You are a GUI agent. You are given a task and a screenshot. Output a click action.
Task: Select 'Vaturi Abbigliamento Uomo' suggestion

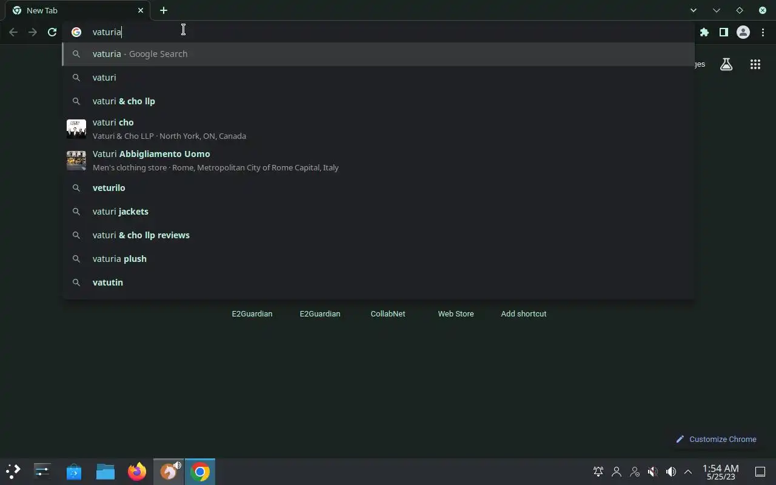(x=378, y=160)
